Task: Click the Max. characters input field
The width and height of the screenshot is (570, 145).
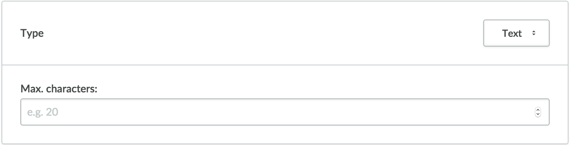Action: tap(285, 112)
